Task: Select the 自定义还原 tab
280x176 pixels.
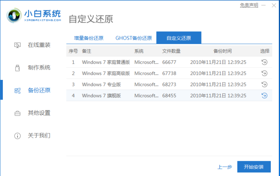Action: (178, 38)
